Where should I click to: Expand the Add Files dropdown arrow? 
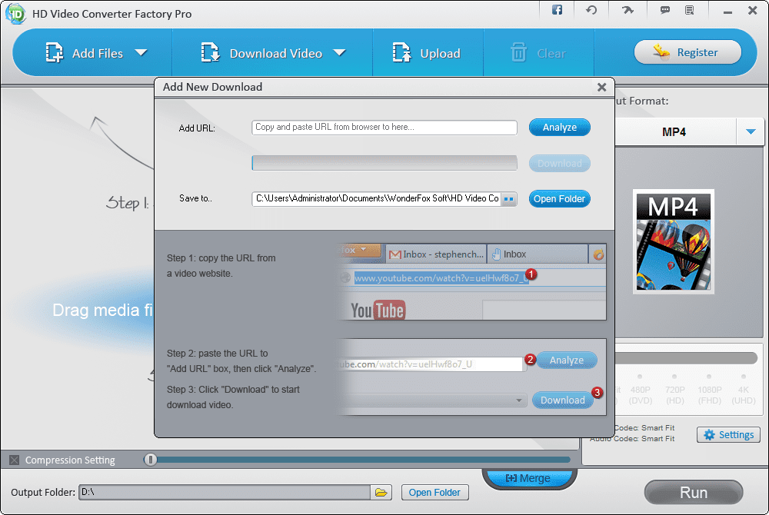(x=142, y=54)
